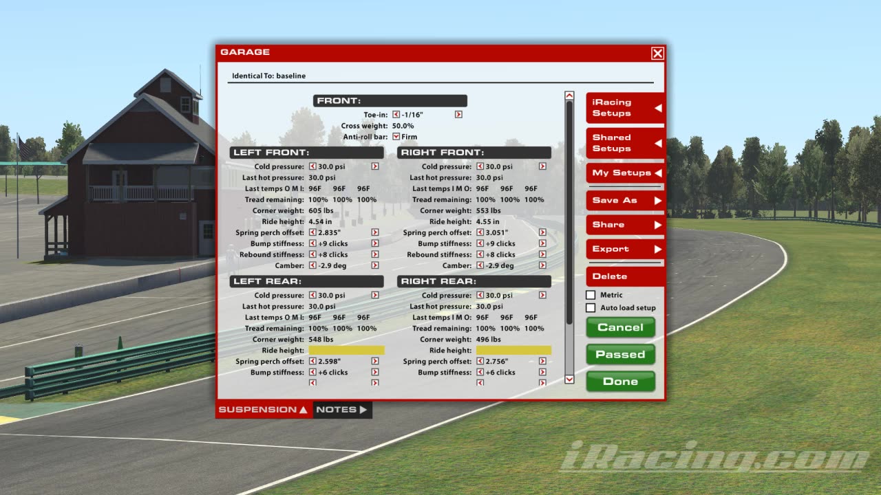
Task: Enable the Metric units checkbox
Action: pos(591,295)
